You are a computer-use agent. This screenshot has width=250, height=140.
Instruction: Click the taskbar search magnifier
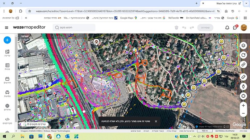(x=13, y=136)
